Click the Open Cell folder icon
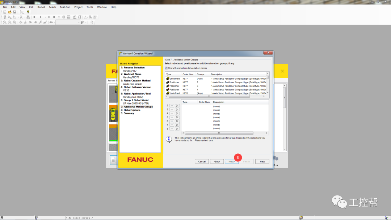Screen dimensions: 391x220 [10, 12]
